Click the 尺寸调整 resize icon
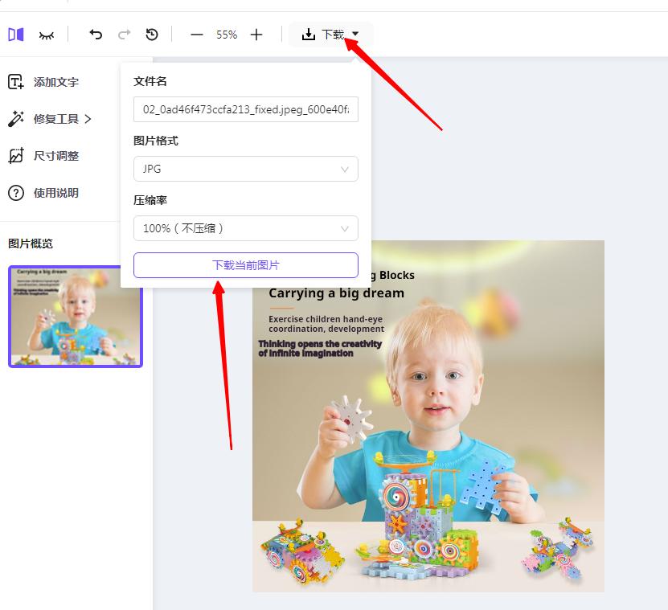 [18, 156]
